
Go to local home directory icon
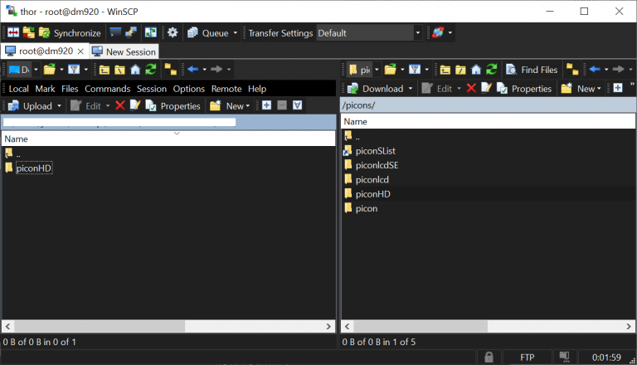[x=135, y=70]
